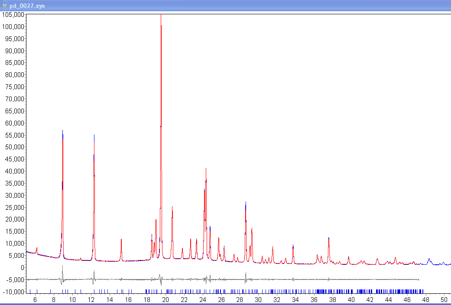Click the blue reflection tick near 7.6 degrees

tap(50, 291)
